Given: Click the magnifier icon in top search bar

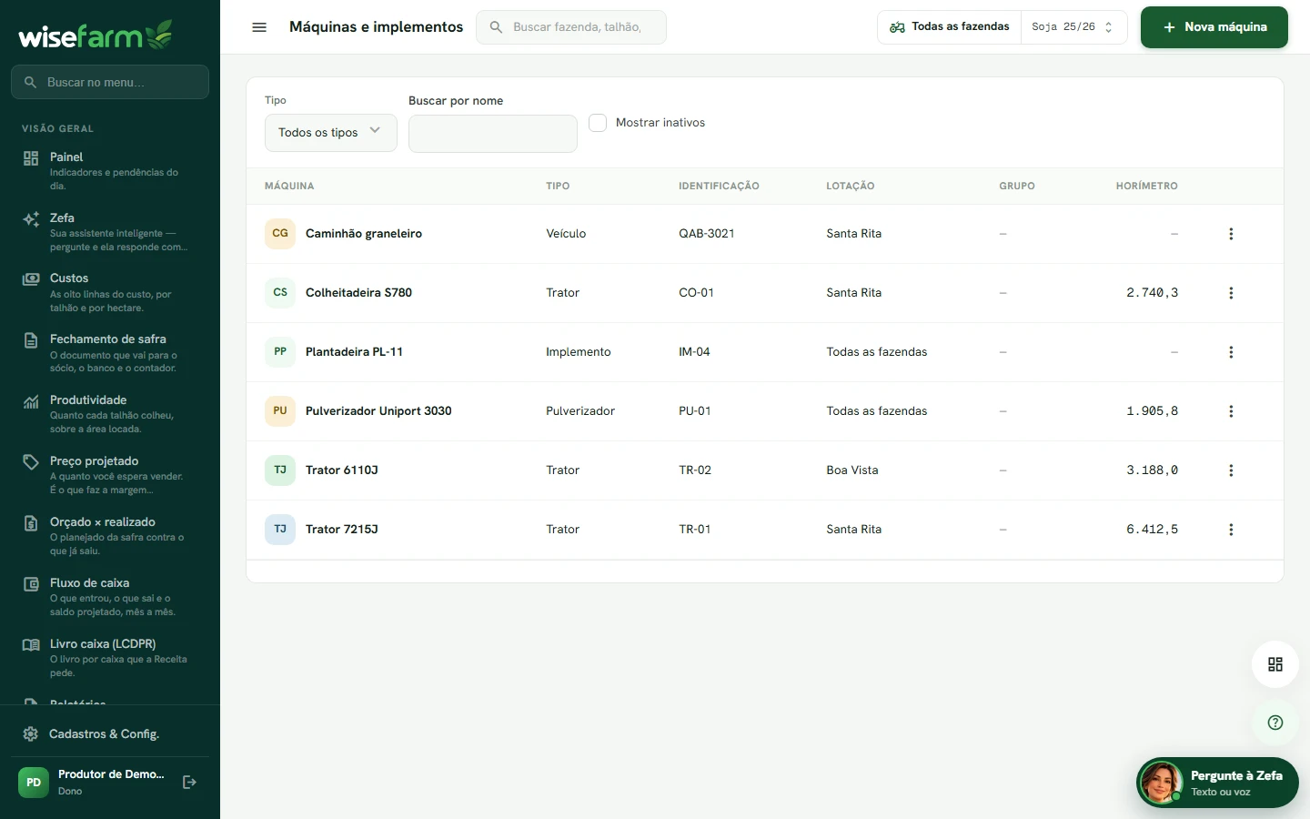Looking at the screenshot, I should (x=496, y=27).
